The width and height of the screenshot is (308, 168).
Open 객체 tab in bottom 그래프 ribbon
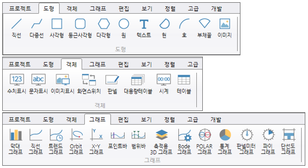point(72,120)
